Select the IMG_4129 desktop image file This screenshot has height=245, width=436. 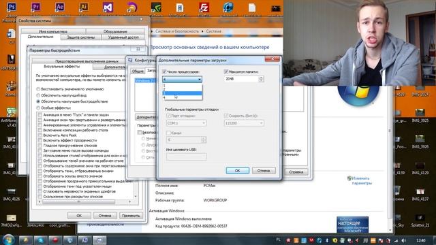click(420, 168)
